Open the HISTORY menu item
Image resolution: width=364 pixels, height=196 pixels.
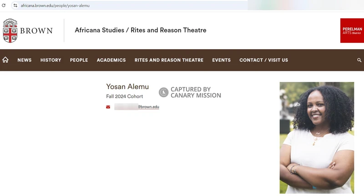click(51, 60)
